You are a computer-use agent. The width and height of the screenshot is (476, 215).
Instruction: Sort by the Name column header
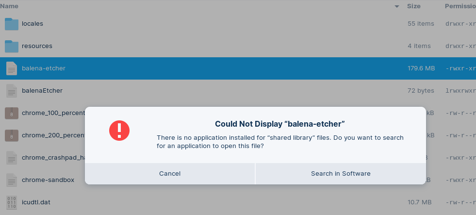tap(9, 6)
